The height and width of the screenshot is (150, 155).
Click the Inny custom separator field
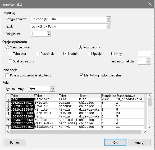144,54
